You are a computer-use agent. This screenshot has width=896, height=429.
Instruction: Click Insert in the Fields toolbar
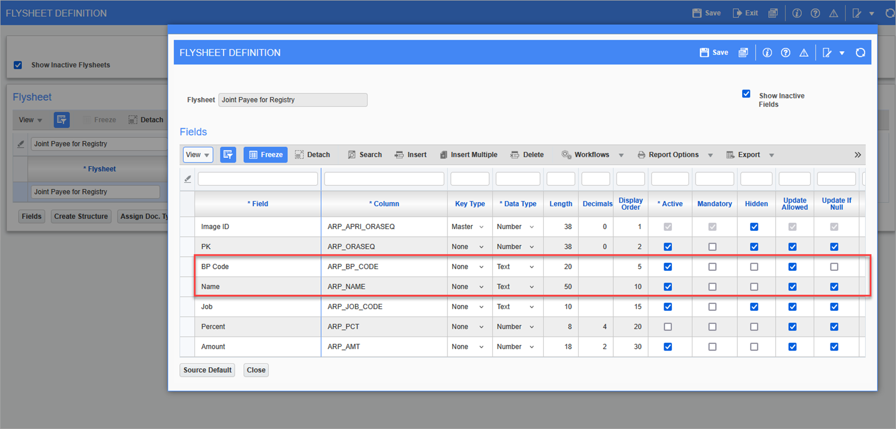click(x=411, y=155)
